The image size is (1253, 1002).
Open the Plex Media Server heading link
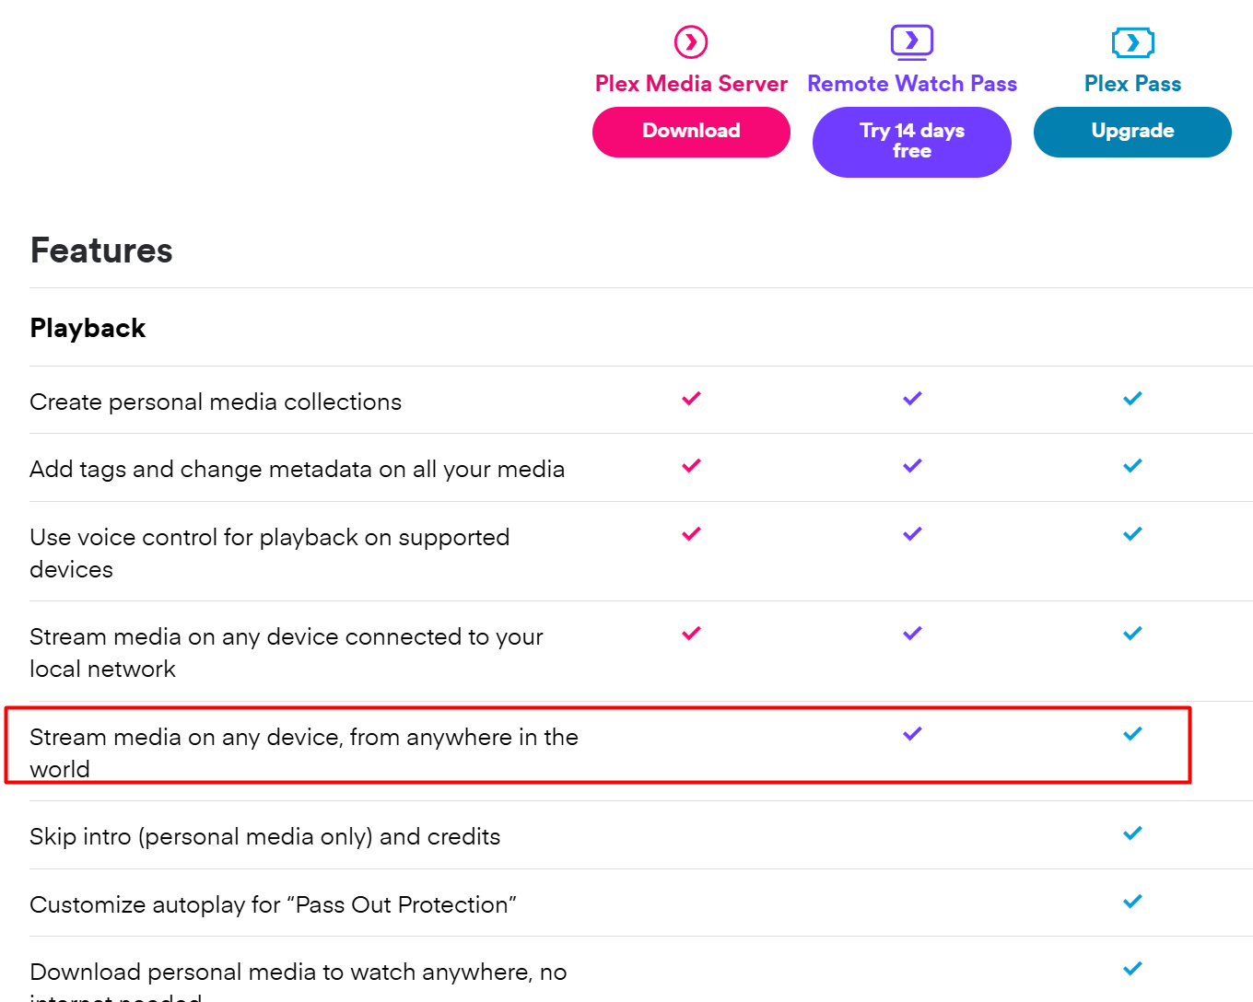[x=691, y=84]
